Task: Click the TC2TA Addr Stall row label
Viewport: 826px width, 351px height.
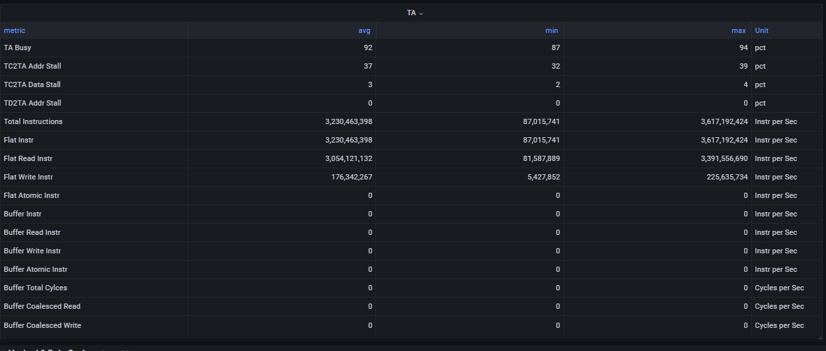Action: coord(32,66)
